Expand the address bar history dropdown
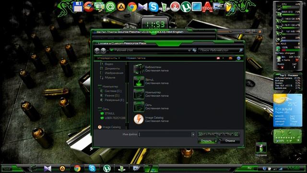 (189, 50)
